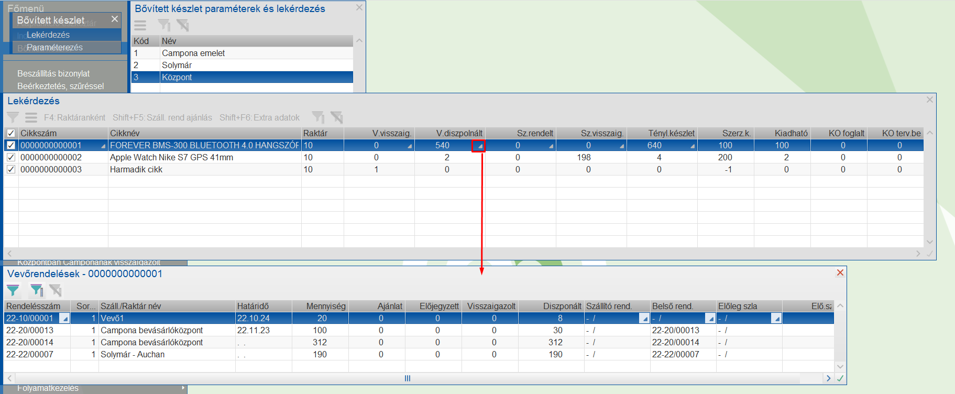Viewport: 955px width, 394px height.
Task: Click scroll-right arrow in Vevőrendelések horizontal scrollbar
Action: (x=828, y=378)
